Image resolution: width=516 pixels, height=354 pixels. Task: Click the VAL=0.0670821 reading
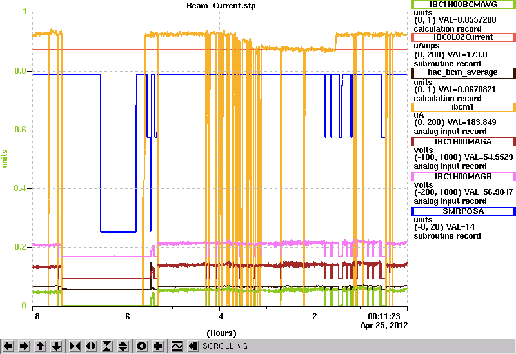point(467,90)
